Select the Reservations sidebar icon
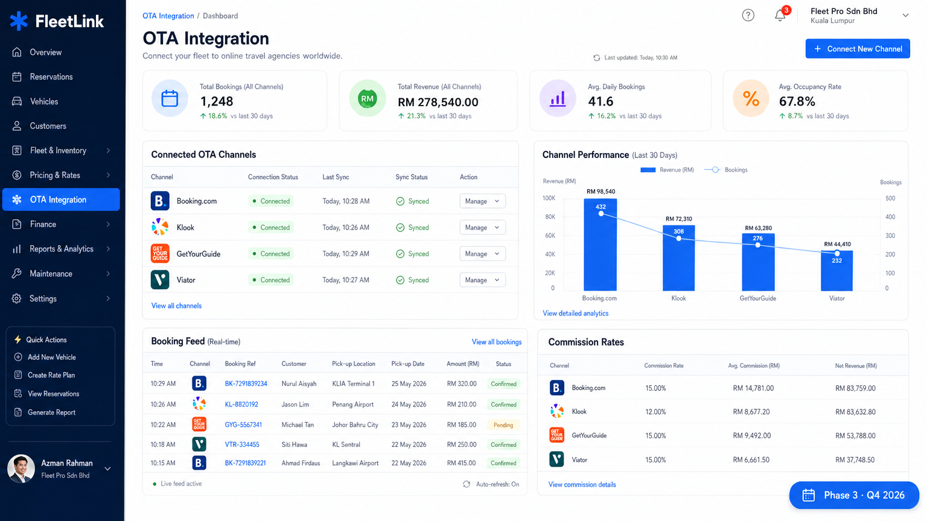Viewport: 927px width, 521px height. [x=17, y=77]
